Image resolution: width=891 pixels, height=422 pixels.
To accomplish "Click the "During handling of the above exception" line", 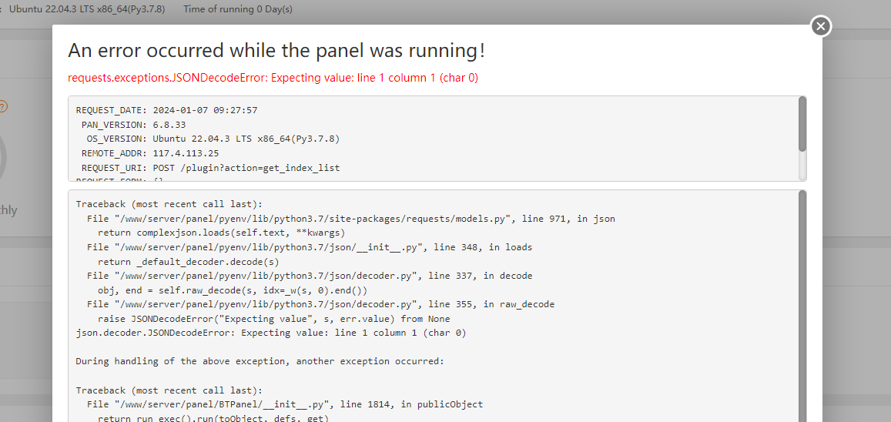I will point(260,361).
